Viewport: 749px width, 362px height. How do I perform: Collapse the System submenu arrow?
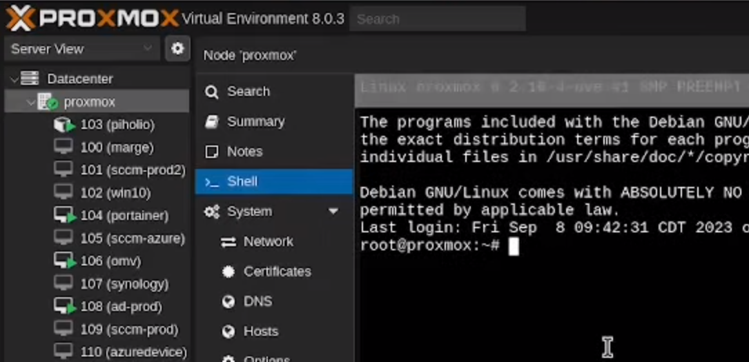pos(333,211)
